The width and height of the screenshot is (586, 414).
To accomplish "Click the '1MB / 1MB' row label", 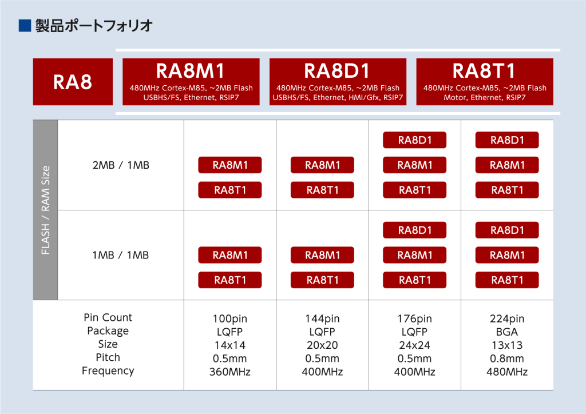I will pyautogui.click(x=121, y=255).
